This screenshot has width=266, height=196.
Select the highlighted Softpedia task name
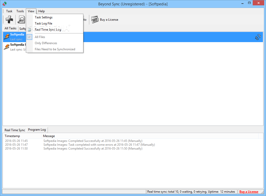[x=17, y=34]
